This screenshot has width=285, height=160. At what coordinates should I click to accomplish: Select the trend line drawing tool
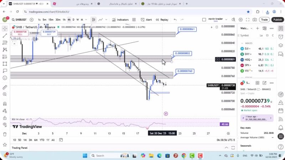coord(5,36)
